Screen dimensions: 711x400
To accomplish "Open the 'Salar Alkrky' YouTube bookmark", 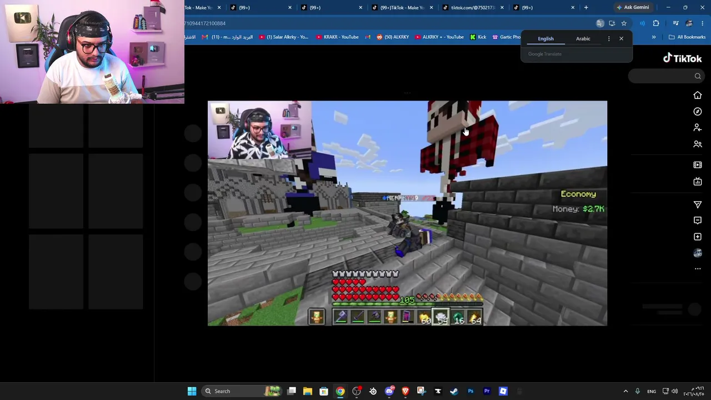I will coord(283,37).
